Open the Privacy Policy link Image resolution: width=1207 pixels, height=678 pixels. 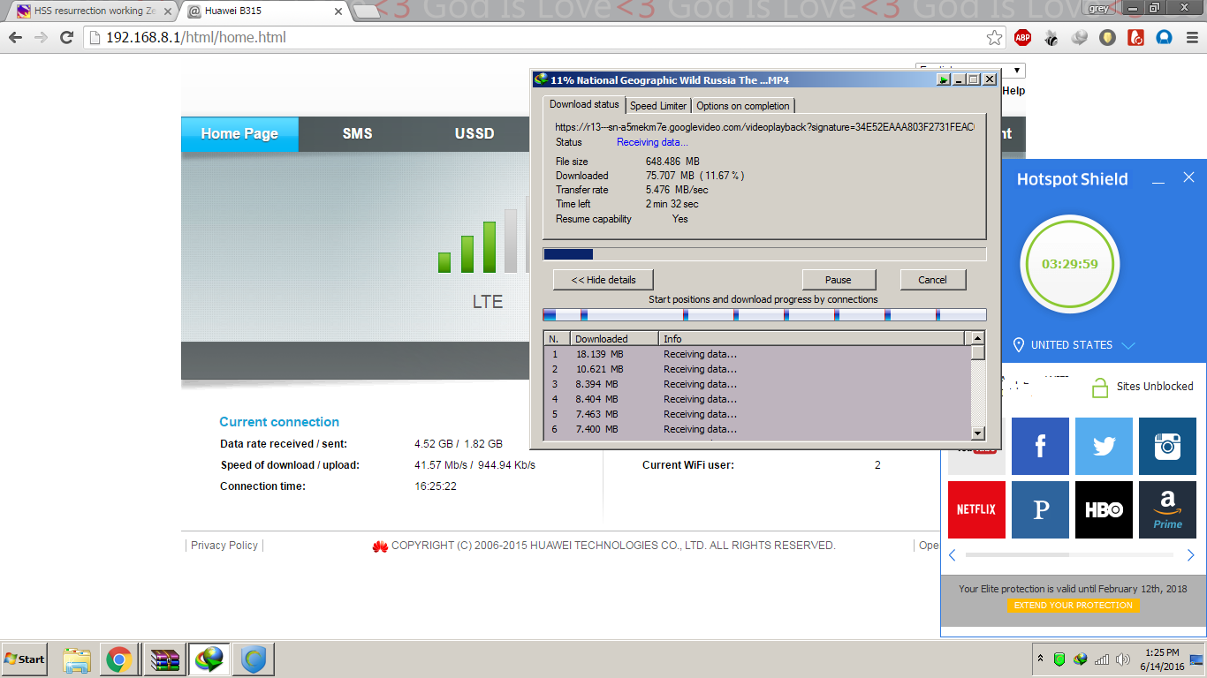click(x=224, y=546)
